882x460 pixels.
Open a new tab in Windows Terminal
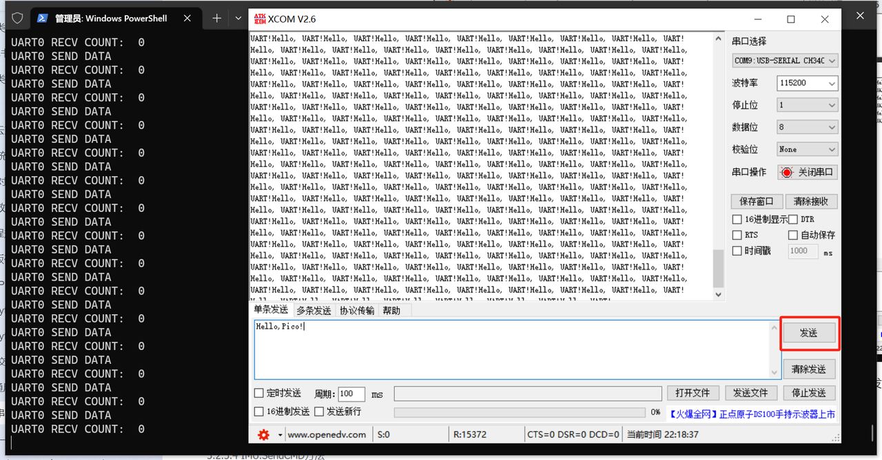coord(216,19)
